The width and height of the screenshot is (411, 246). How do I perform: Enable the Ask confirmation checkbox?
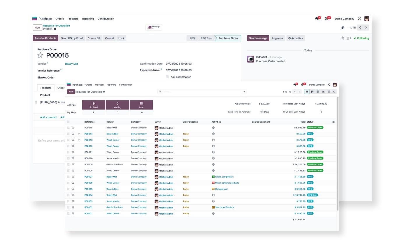[167, 77]
